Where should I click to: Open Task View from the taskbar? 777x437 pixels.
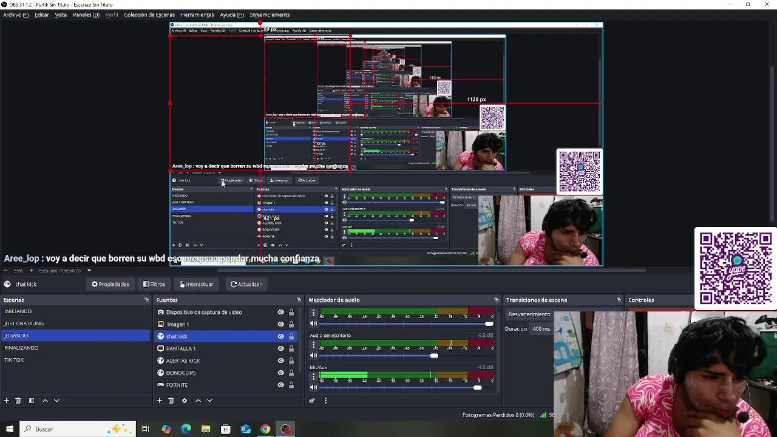point(146,429)
